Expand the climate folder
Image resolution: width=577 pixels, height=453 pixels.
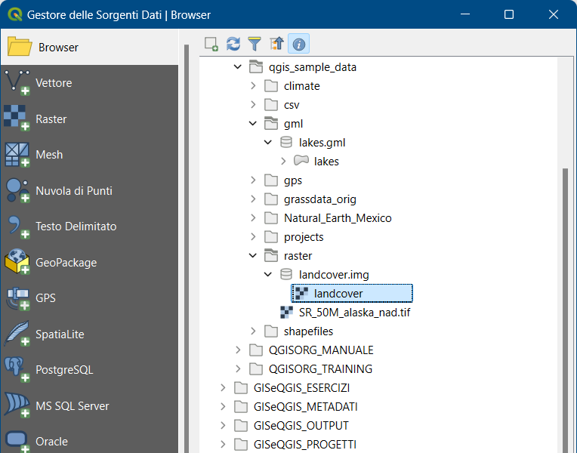coord(253,86)
